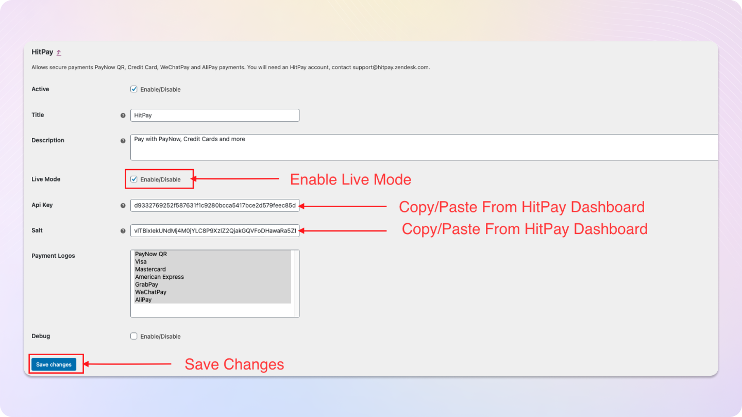Select Visa in Payment Logos list

point(211,262)
